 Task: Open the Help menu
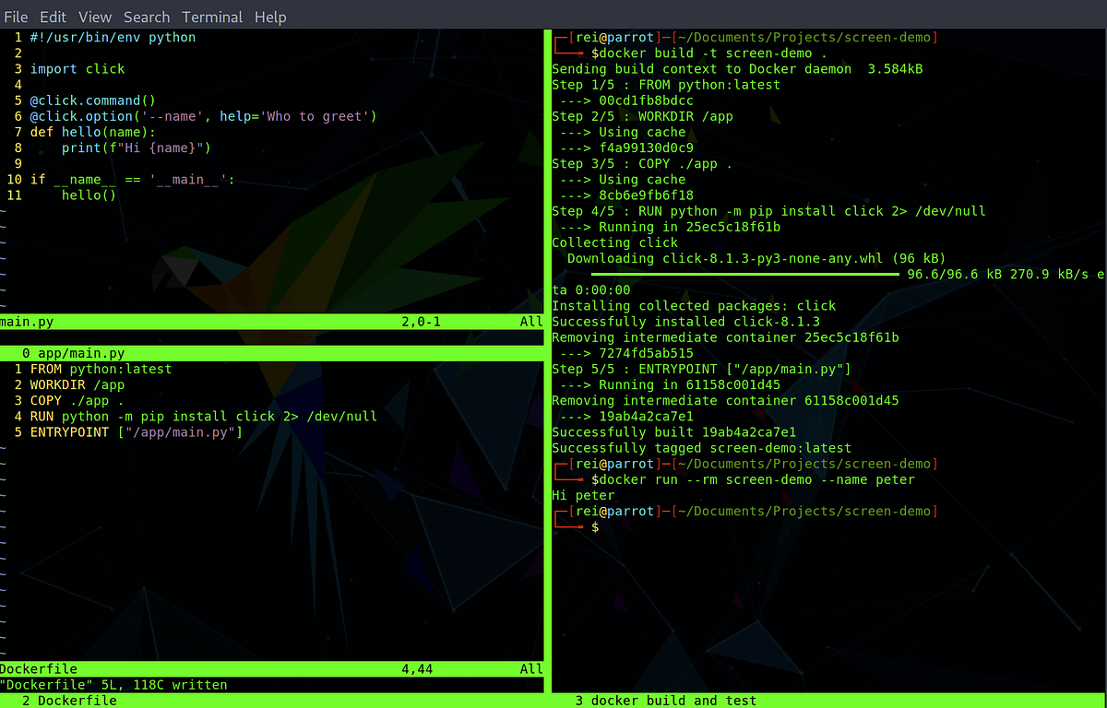click(x=269, y=17)
